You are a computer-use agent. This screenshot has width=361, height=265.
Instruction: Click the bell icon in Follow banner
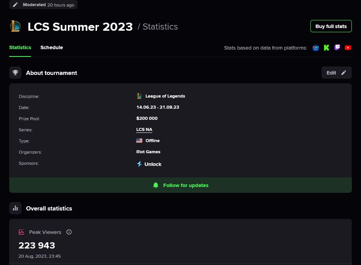(x=156, y=185)
